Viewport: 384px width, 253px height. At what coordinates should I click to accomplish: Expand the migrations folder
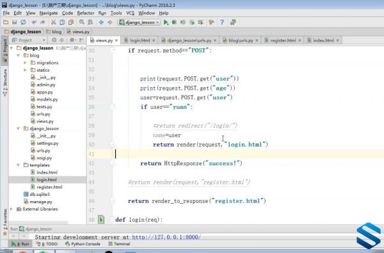25,63
